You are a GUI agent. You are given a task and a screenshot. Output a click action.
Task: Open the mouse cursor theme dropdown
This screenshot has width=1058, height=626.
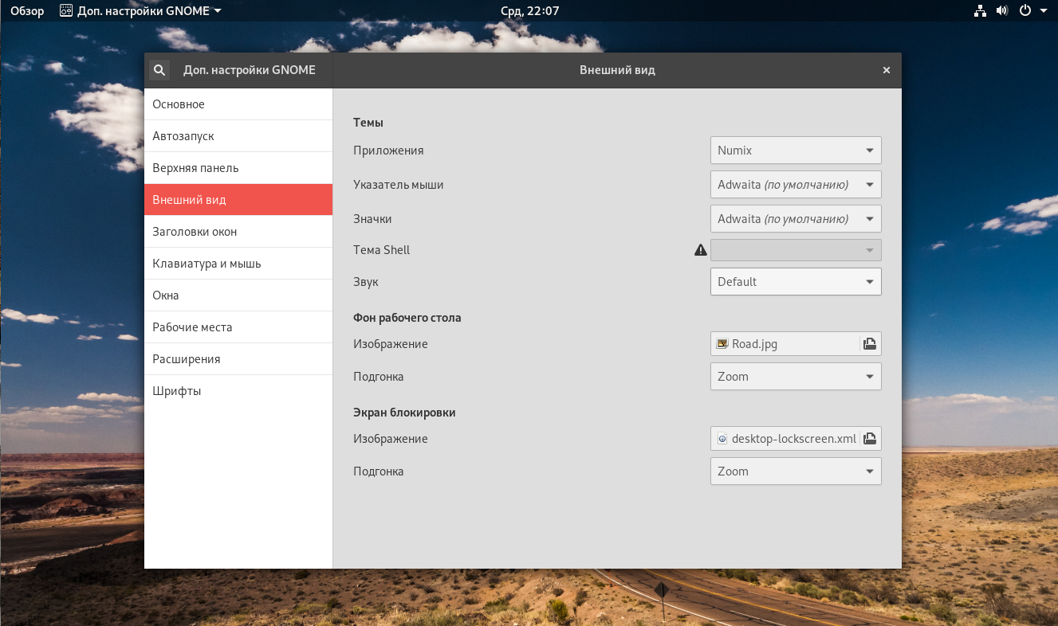(x=796, y=185)
